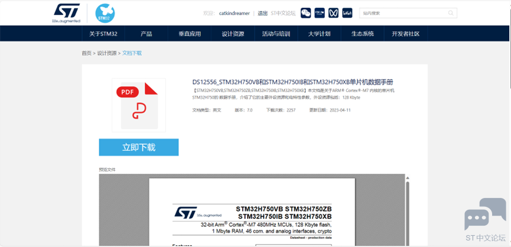Click 文档下载 in breadcrumb

tap(132, 53)
